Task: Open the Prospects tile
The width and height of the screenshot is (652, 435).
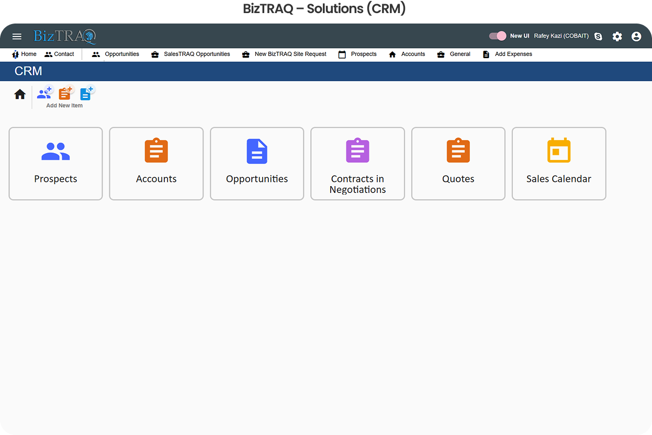Action: (x=55, y=164)
